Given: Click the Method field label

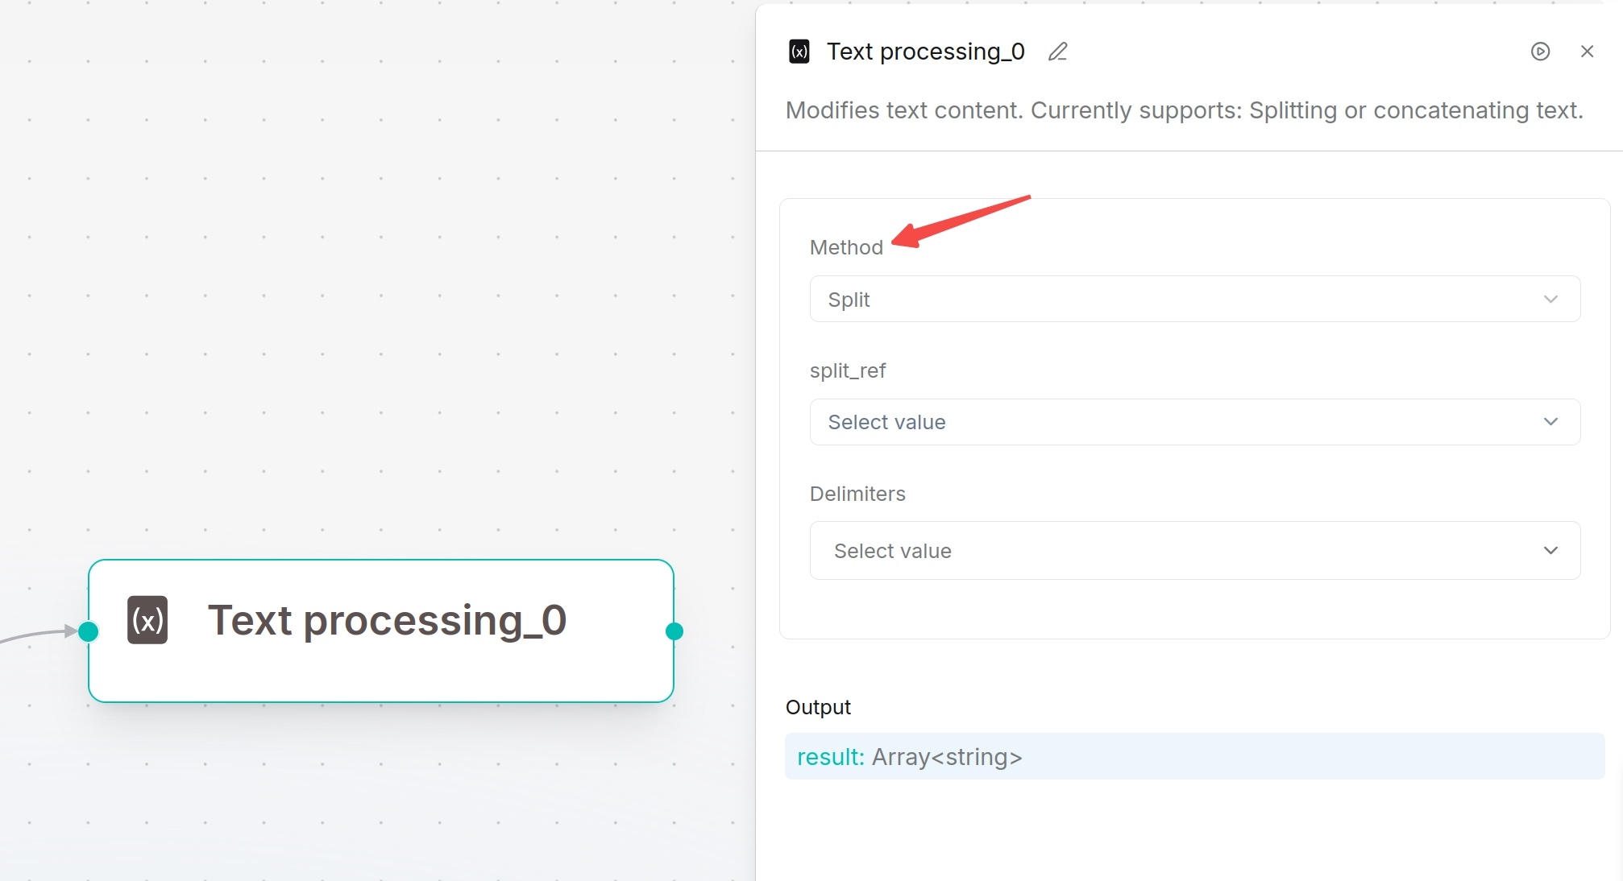Looking at the screenshot, I should (846, 247).
